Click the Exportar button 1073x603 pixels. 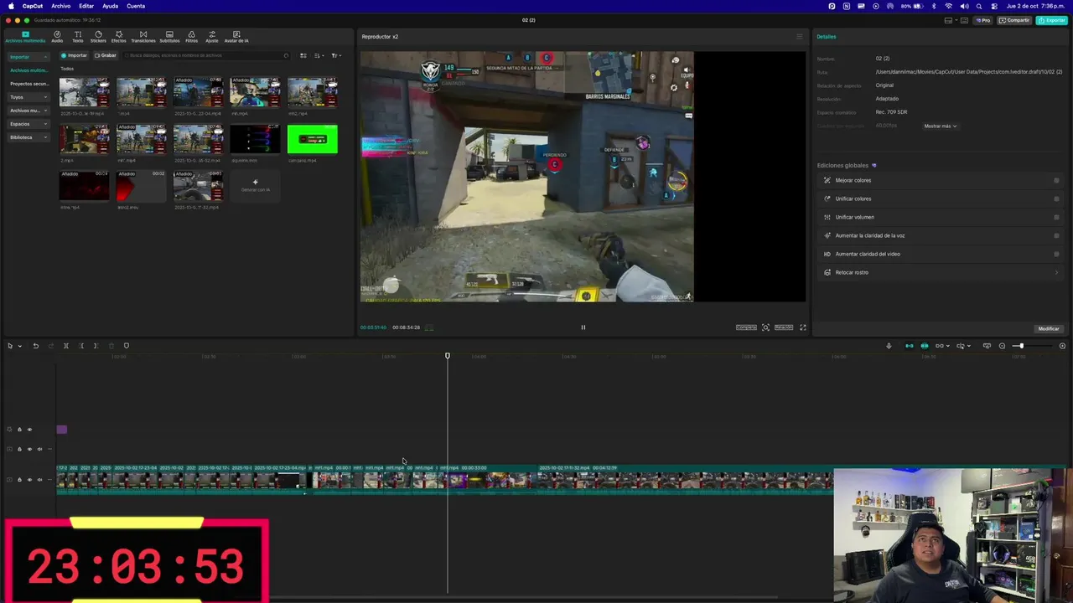[1052, 20]
